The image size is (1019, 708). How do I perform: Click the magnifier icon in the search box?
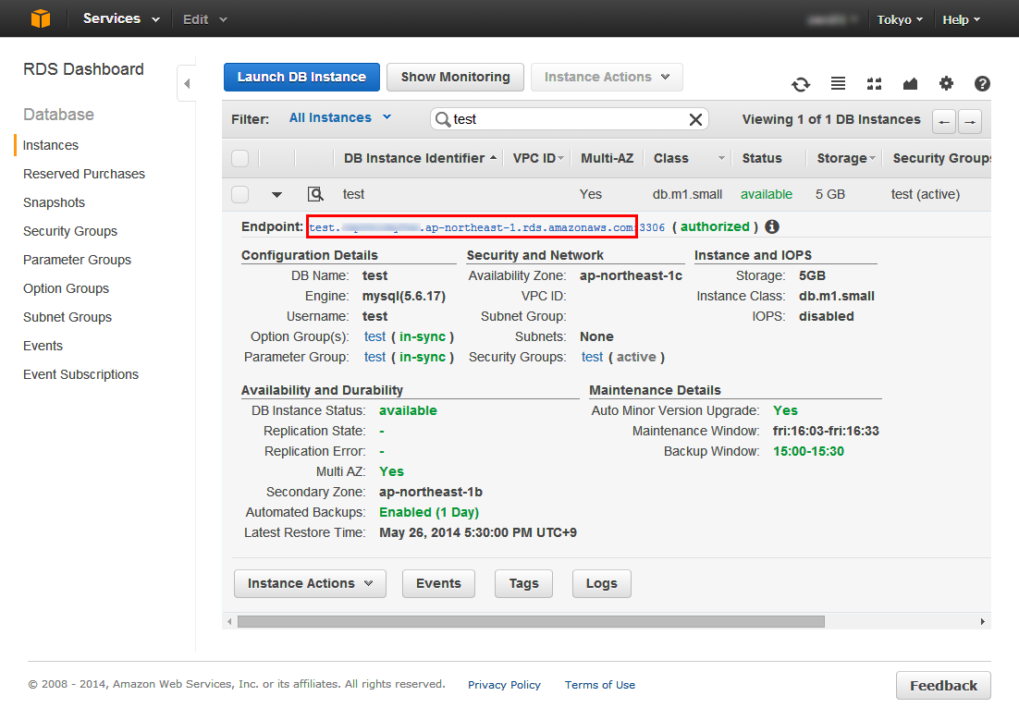tap(443, 119)
